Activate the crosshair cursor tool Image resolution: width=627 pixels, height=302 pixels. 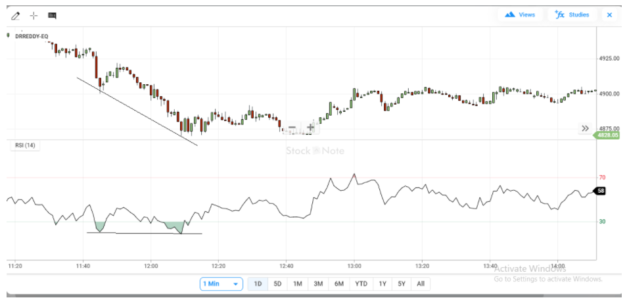(x=34, y=16)
